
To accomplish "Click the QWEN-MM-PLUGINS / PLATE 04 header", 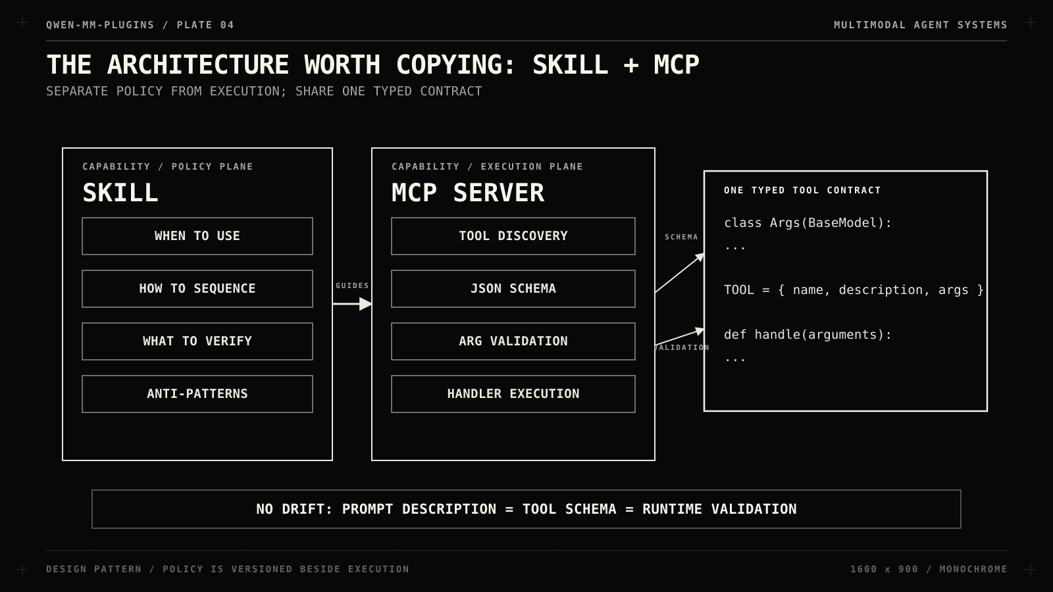I will pos(140,25).
